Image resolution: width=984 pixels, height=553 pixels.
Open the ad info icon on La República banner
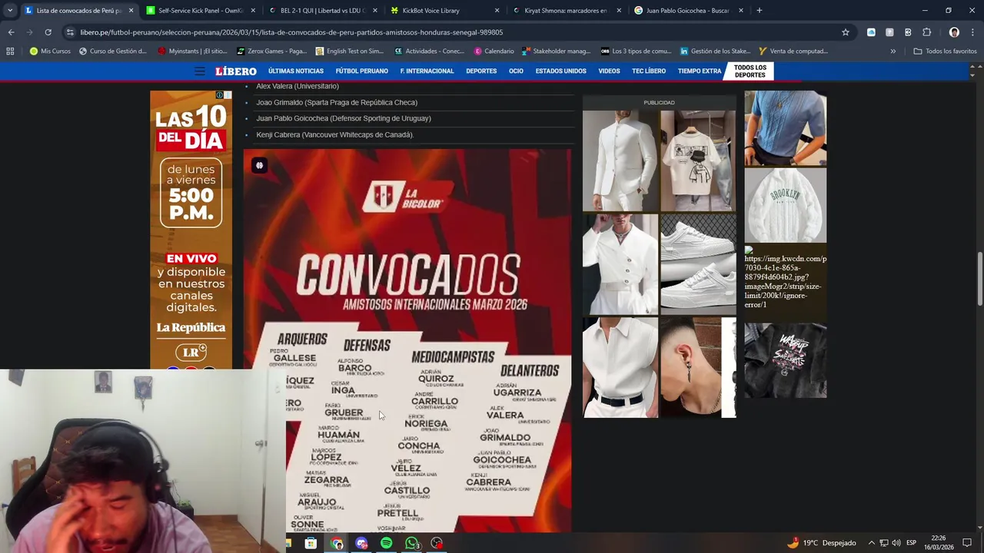click(219, 95)
